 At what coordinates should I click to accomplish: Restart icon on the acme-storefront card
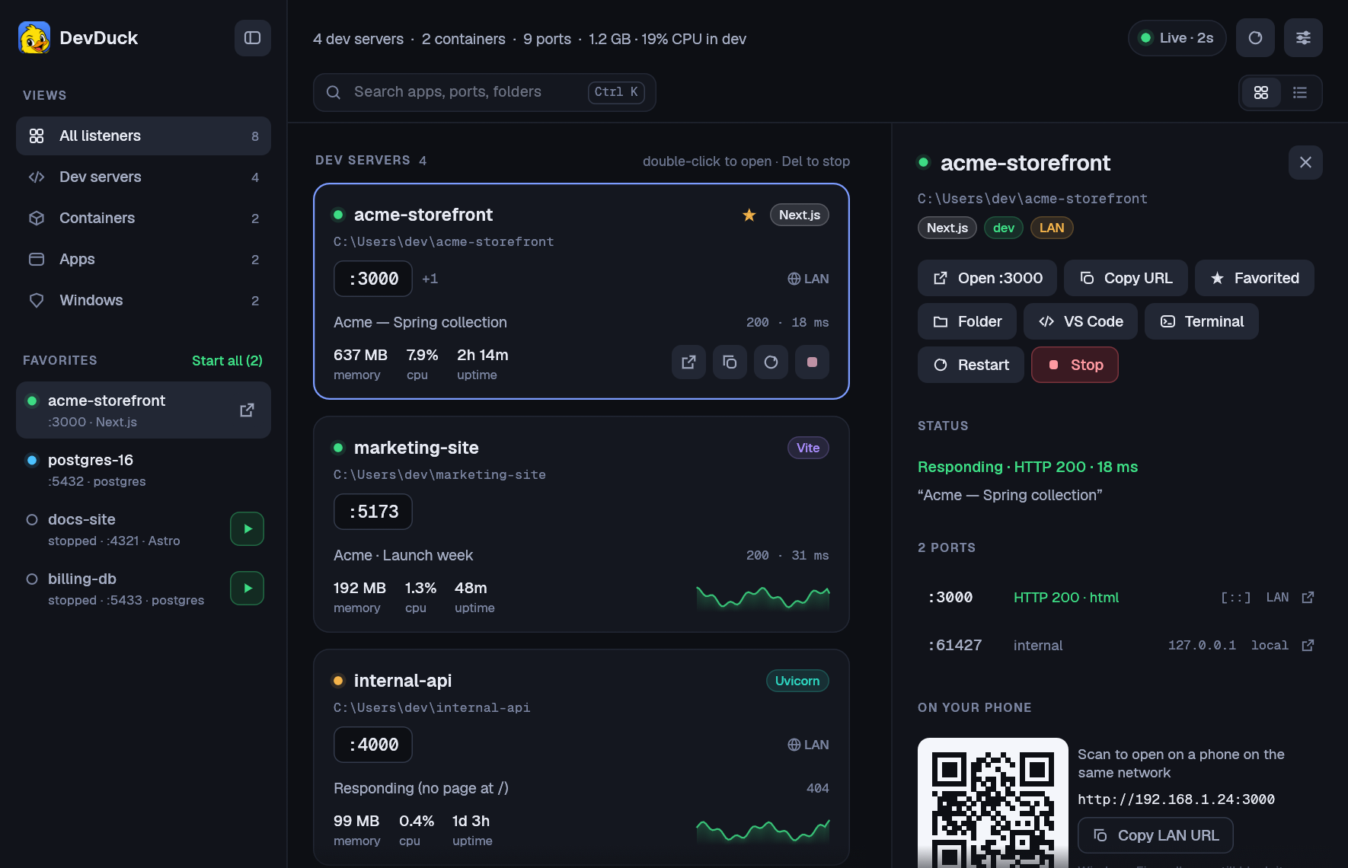click(x=771, y=362)
